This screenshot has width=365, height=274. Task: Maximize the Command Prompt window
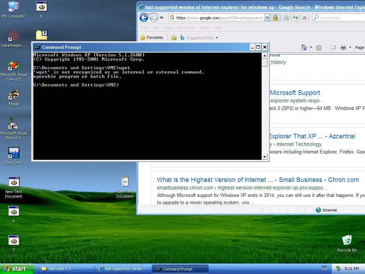[x=258, y=47]
